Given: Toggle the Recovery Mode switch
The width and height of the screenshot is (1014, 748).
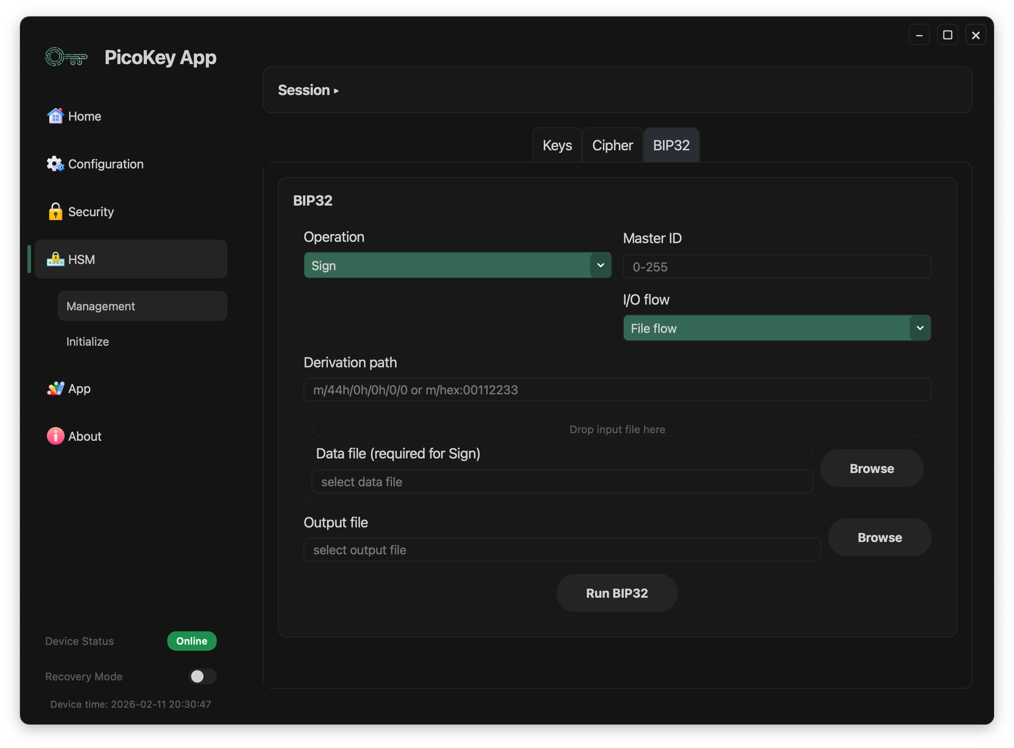Looking at the screenshot, I should [202, 676].
